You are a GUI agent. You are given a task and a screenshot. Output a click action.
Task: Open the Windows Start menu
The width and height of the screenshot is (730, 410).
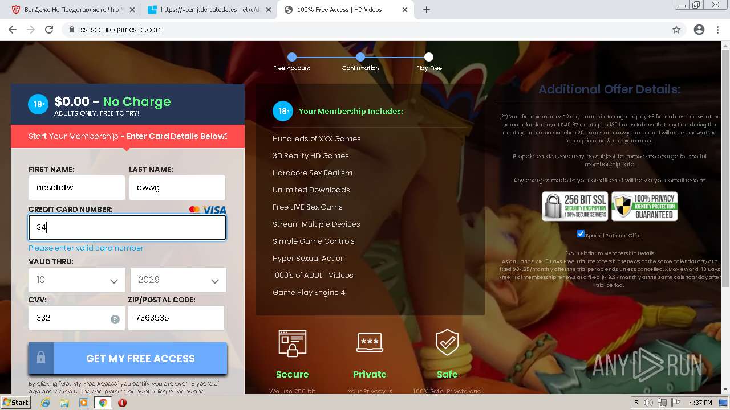(x=15, y=403)
